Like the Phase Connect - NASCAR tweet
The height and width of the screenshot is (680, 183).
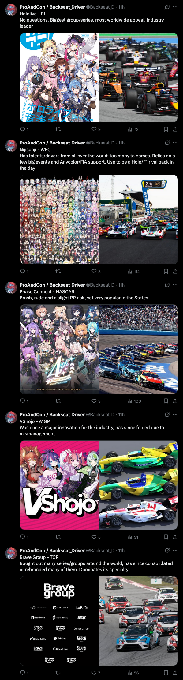pyautogui.click(x=94, y=401)
